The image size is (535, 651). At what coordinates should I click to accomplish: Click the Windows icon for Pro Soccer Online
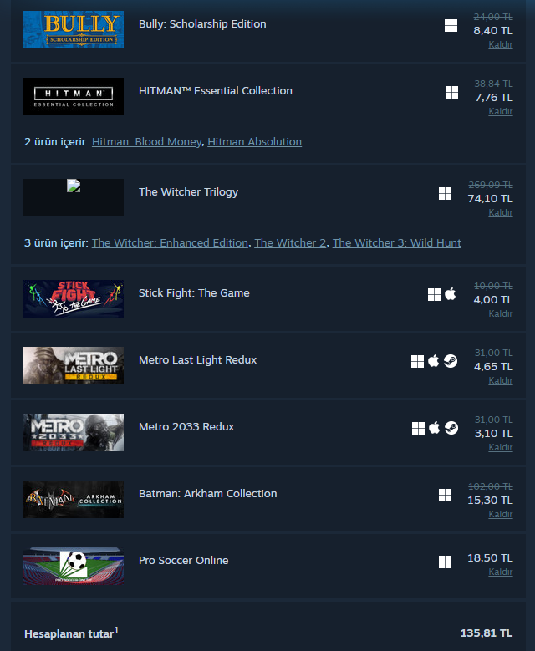(x=445, y=562)
